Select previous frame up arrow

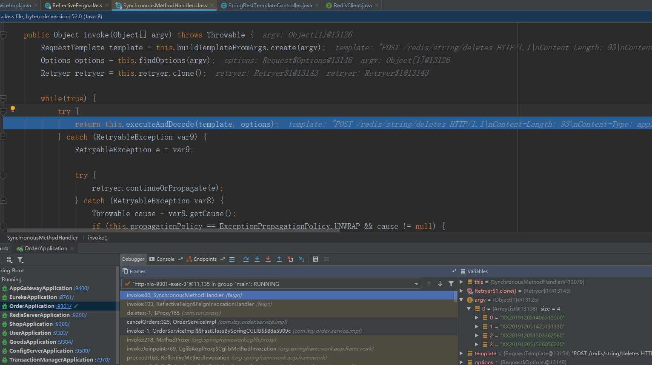click(x=429, y=284)
